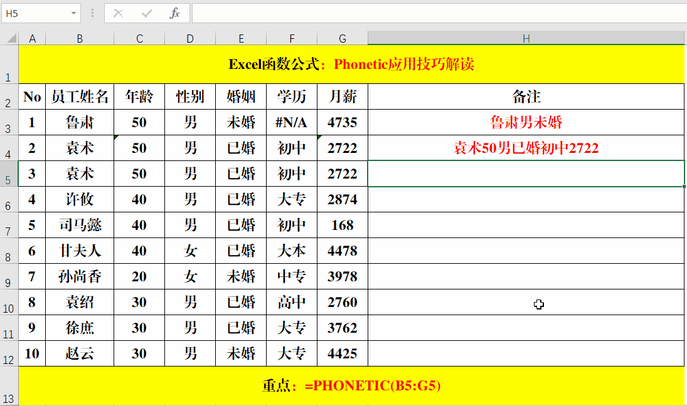Click the cell containing '许攸'
This screenshot has width=687, height=406.
(80, 199)
